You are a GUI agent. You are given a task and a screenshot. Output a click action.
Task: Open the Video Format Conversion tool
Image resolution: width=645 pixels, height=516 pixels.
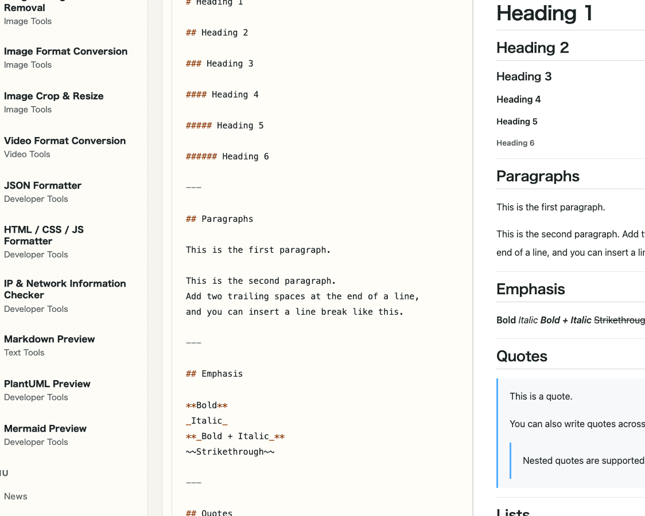[65, 140]
